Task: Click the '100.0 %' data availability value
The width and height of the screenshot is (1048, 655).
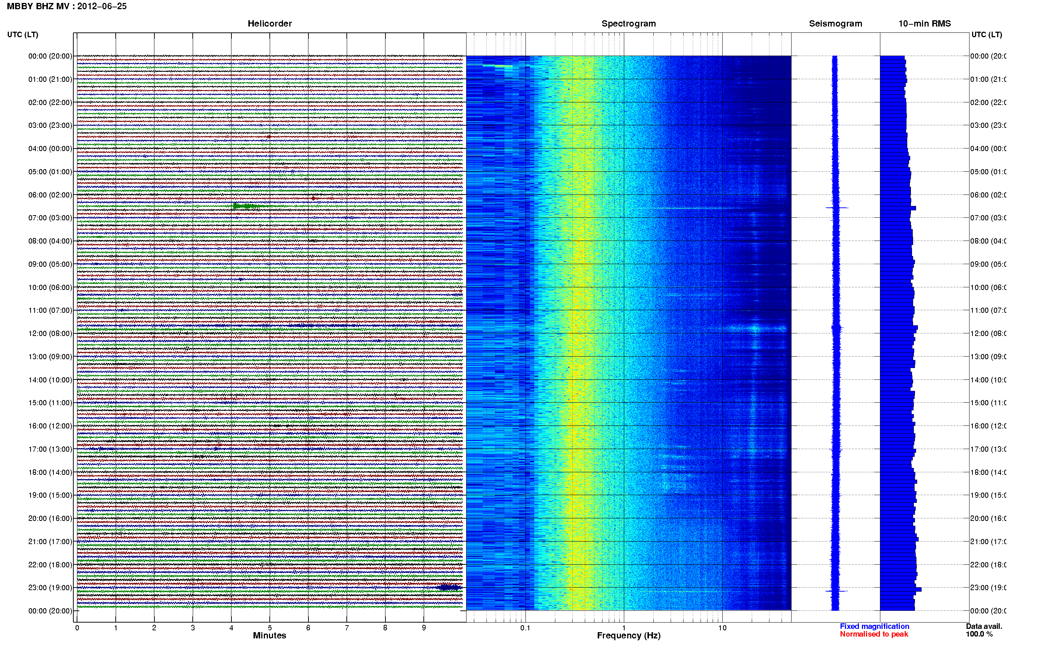Action: pos(979,634)
